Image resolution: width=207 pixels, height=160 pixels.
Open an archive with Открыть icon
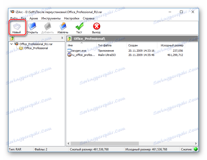click(32, 26)
